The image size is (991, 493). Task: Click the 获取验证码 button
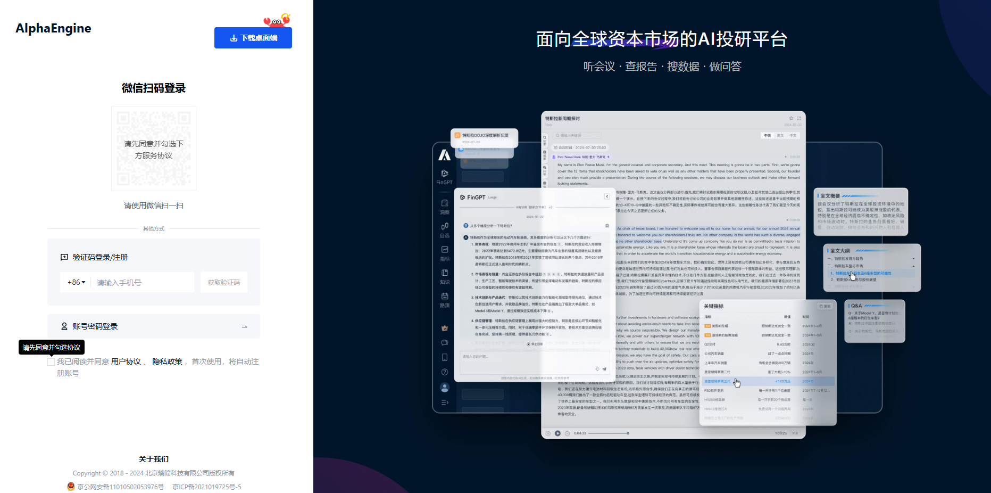pyautogui.click(x=224, y=283)
